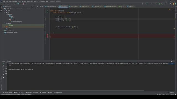Open the Navigate menu
This screenshot has height=99, width=177.
pos(15,1)
